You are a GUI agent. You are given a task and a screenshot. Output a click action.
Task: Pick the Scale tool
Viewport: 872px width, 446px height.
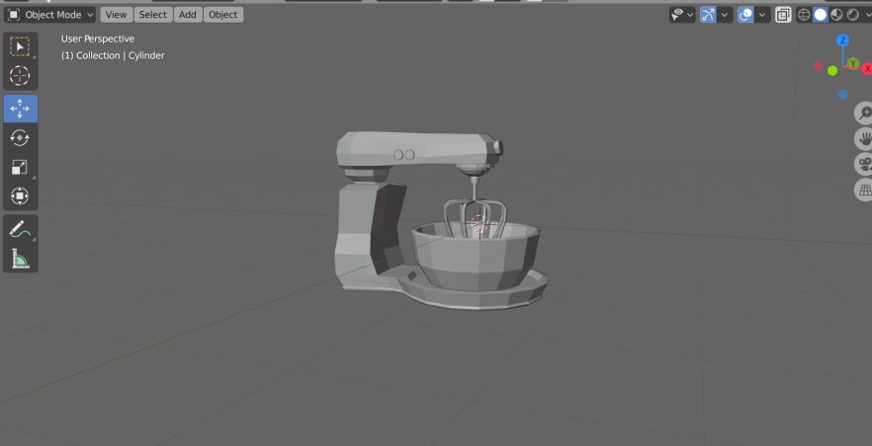(20, 167)
